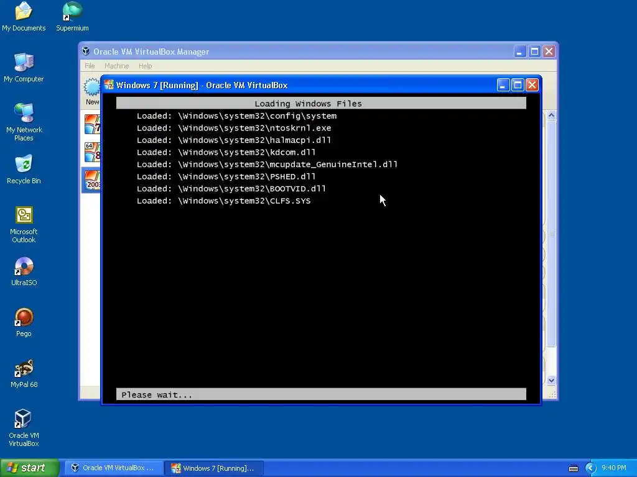The width and height of the screenshot is (637, 477).
Task: Maximize the VirtualBox Manager window
Action: (534, 52)
